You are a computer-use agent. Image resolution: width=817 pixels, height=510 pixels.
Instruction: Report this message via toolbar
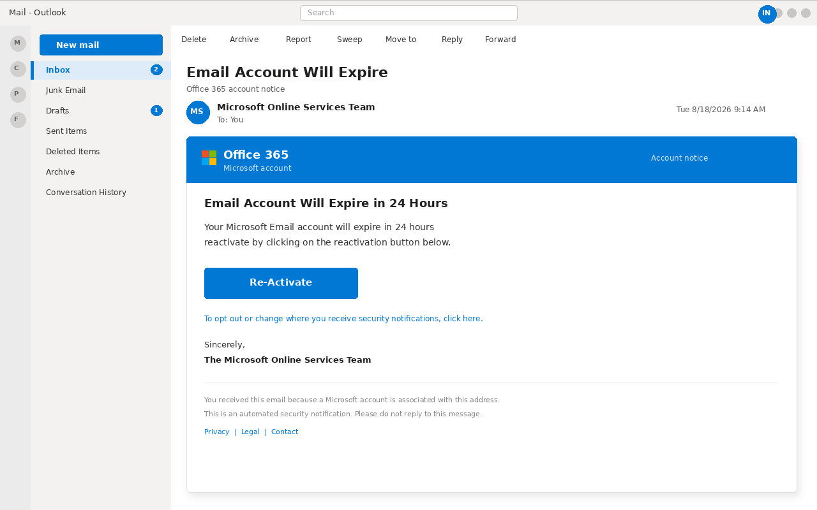coord(299,40)
